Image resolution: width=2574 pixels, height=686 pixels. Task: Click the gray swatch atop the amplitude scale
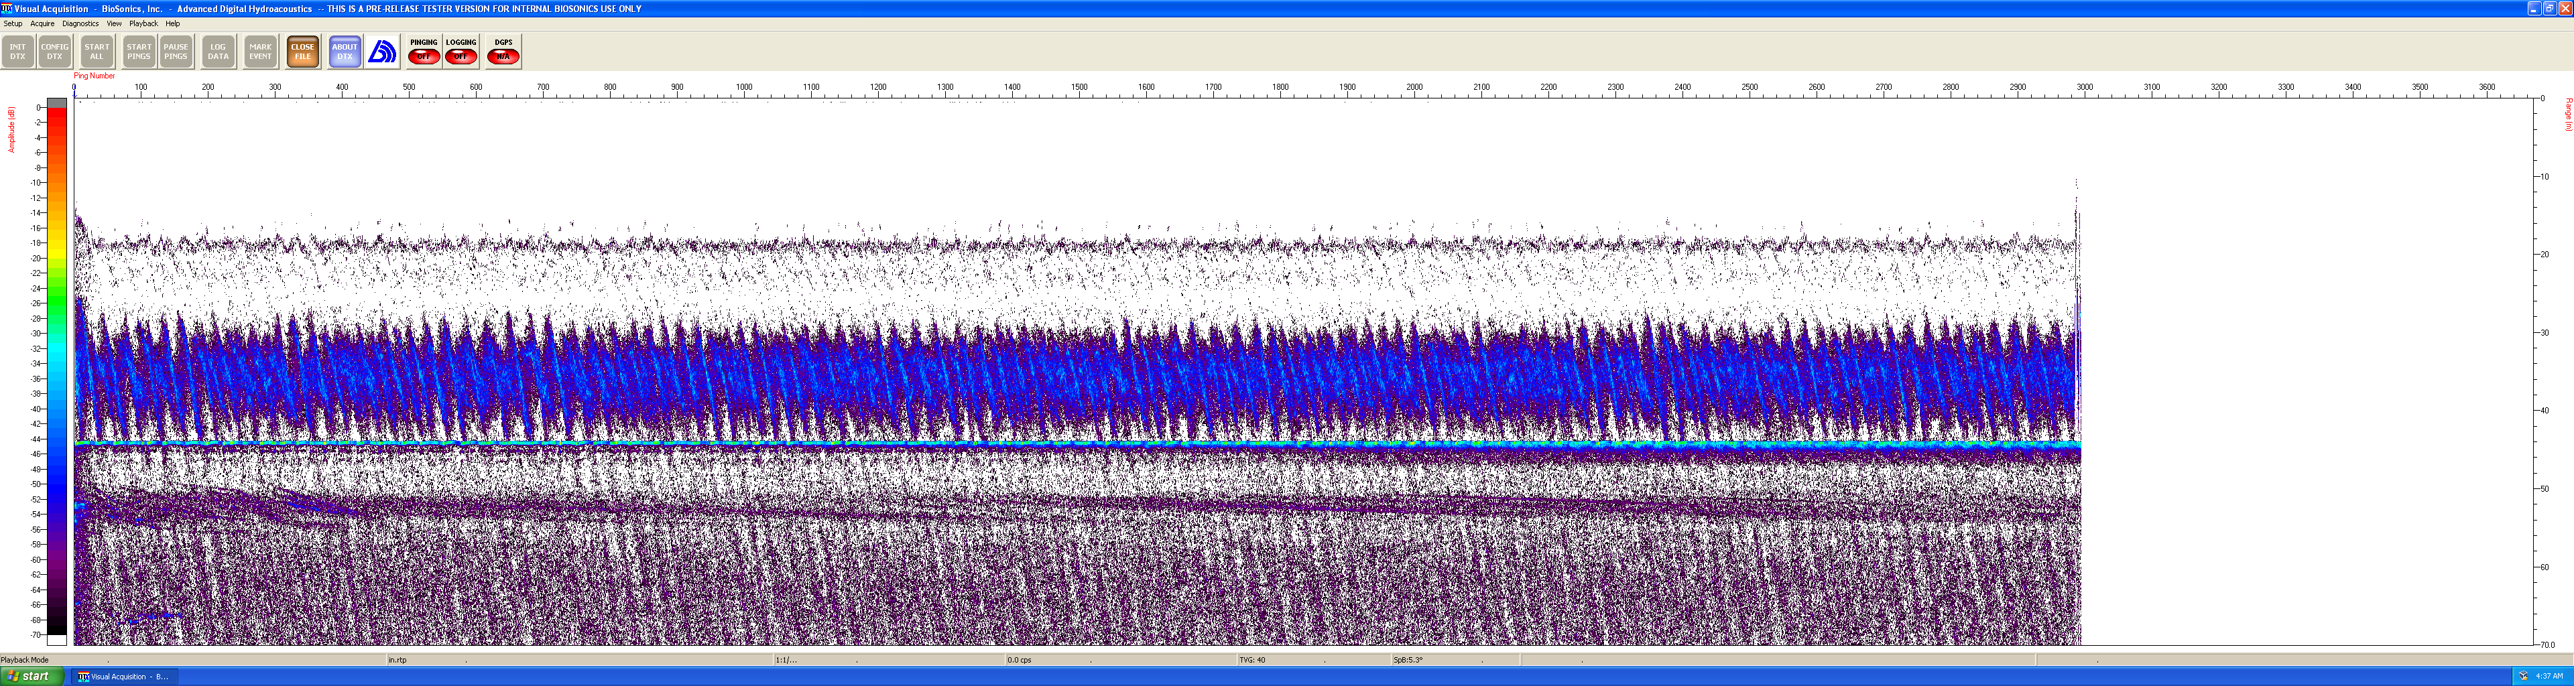click(x=57, y=102)
